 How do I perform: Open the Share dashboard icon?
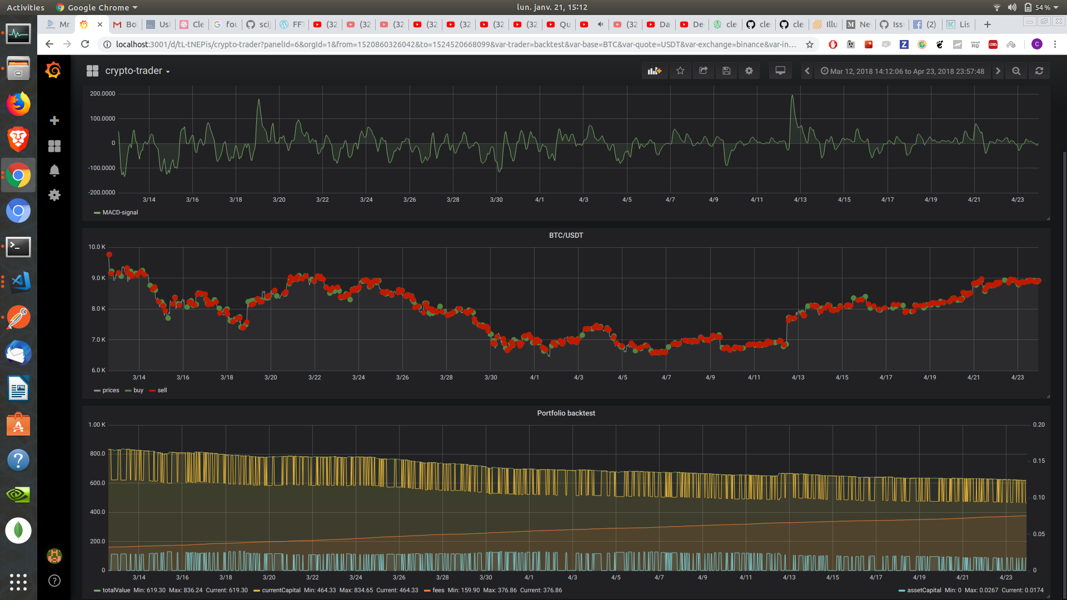703,71
